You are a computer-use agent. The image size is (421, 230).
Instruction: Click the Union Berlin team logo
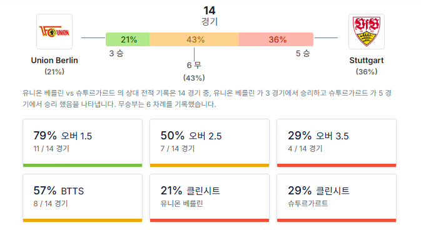[x=54, y=31]
